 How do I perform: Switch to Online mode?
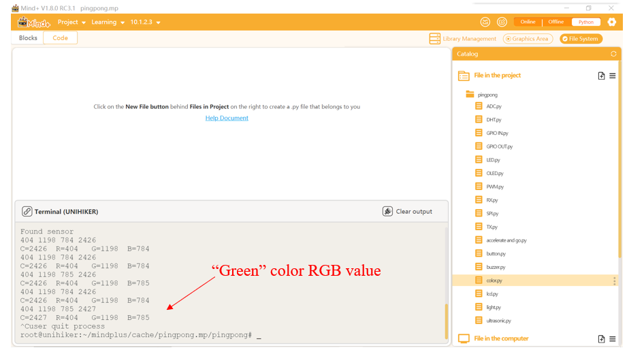(528, 22)
